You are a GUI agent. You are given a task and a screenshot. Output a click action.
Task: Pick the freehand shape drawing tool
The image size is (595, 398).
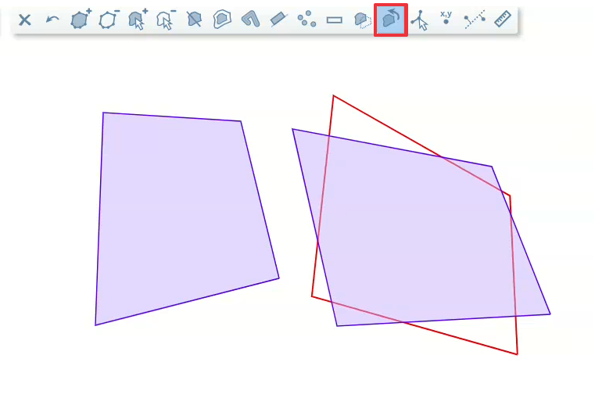tap(250, 20)
